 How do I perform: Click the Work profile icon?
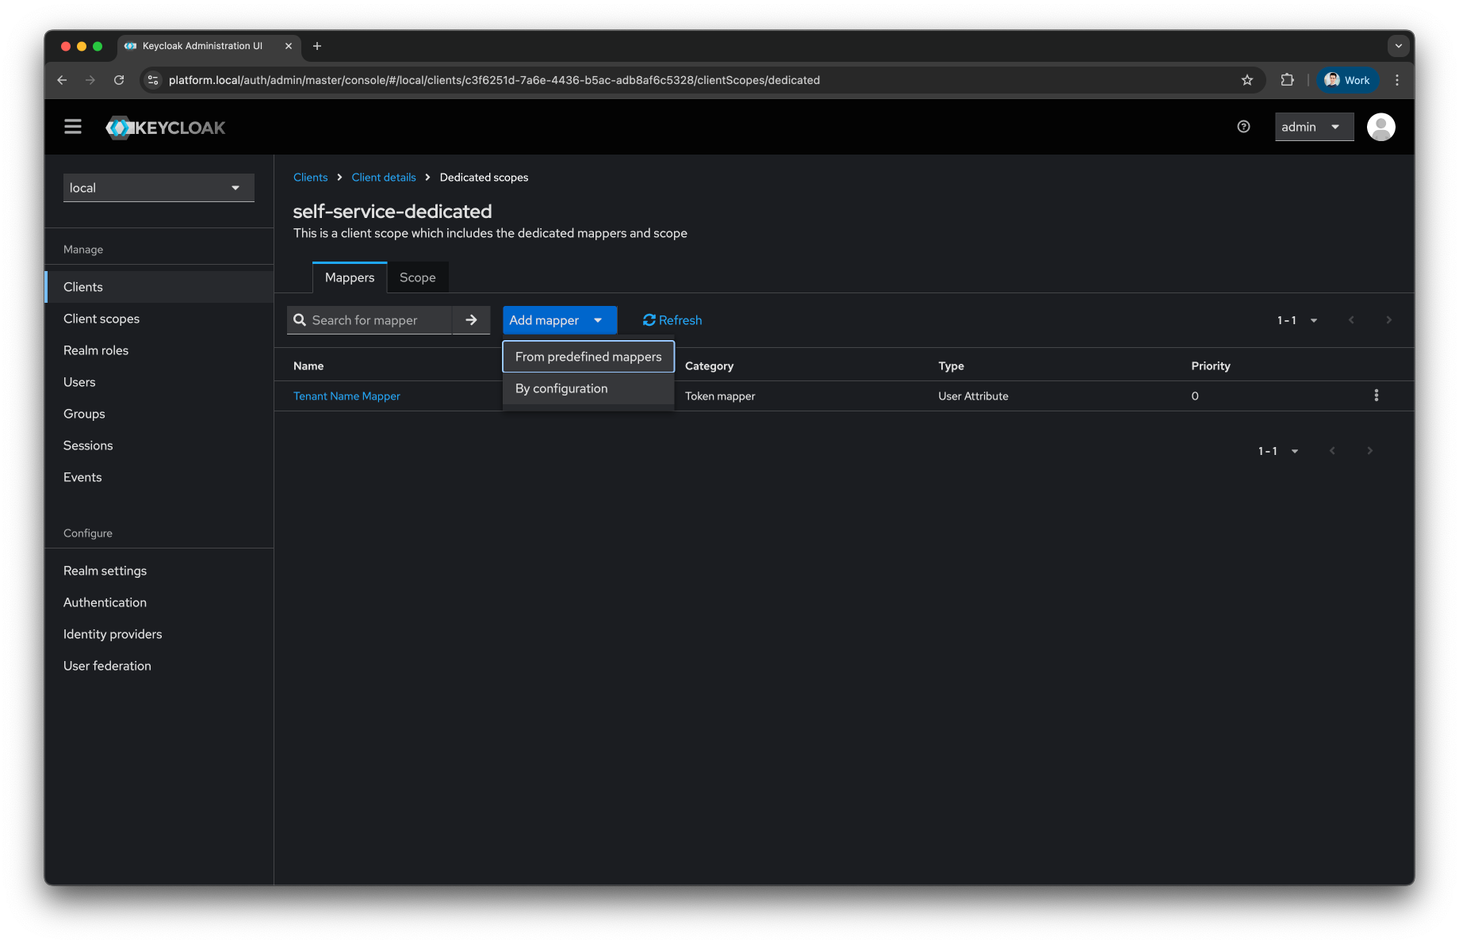(x=1346, y=79)
